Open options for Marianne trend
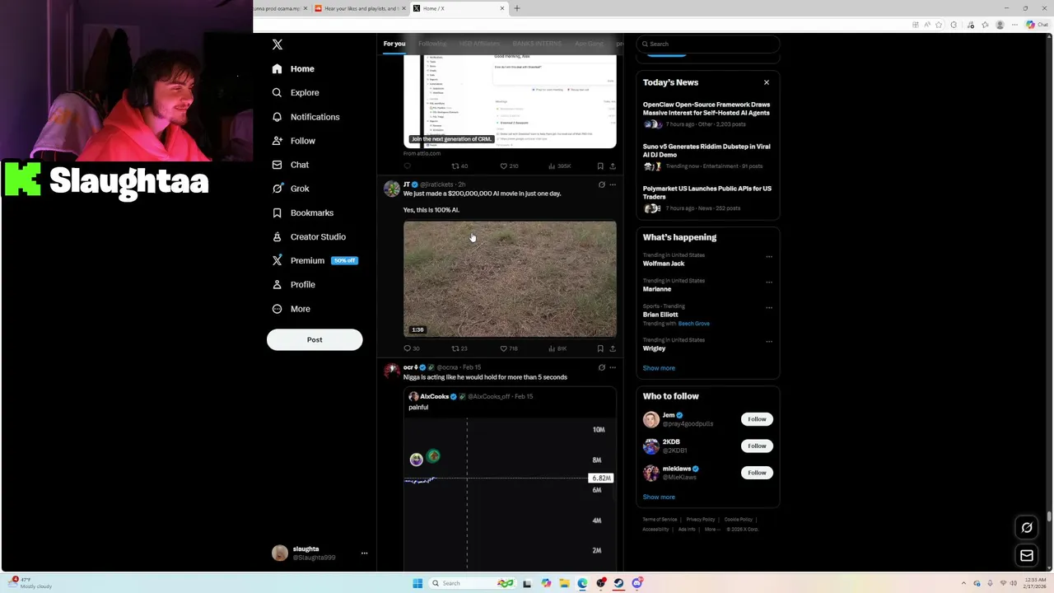The image size is (1054, 593). 769,282
